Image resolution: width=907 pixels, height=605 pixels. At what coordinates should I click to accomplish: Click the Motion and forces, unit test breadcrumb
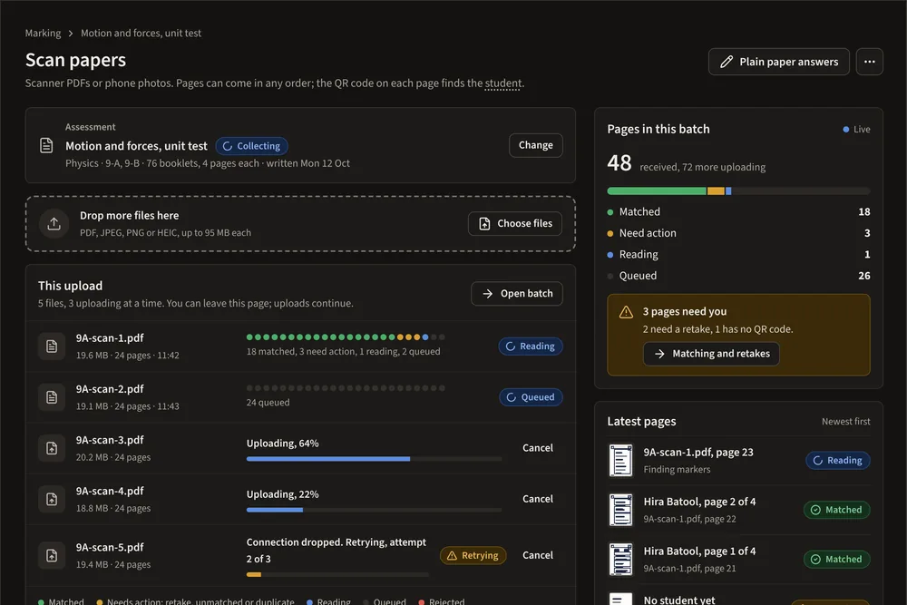[x=141, y=33]
